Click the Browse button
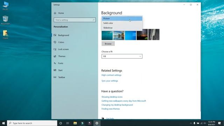This screenshot has height=126, width=224. tap(108, 44)
